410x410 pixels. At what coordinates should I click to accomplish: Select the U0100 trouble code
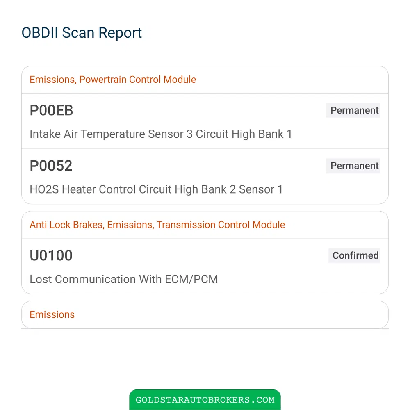(51, 255)
